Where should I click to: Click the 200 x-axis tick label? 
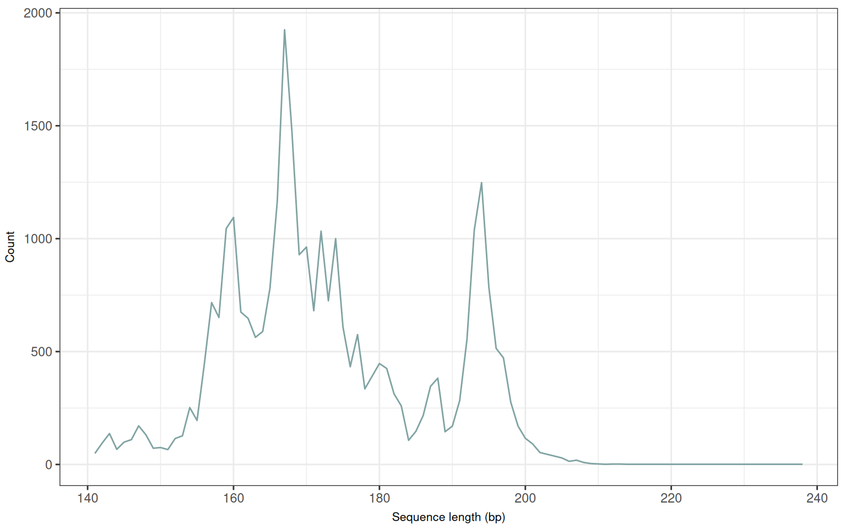[525, 498]
